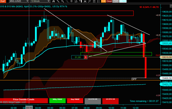Click the list properties icon
Screen dimensions: 172x109
pos(99,1)
